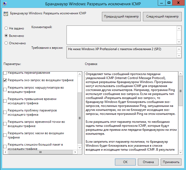The height and width of the screenshot is (170, 186).
Task: Click parameters list scroll right arrow
Action: (75, 152)
